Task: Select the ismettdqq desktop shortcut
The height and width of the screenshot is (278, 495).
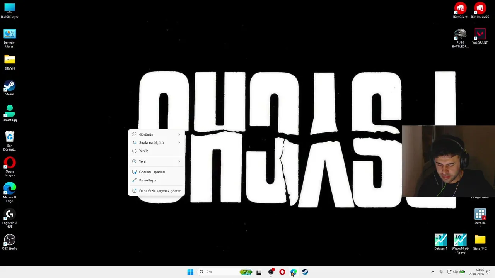Action: [10, 114]
